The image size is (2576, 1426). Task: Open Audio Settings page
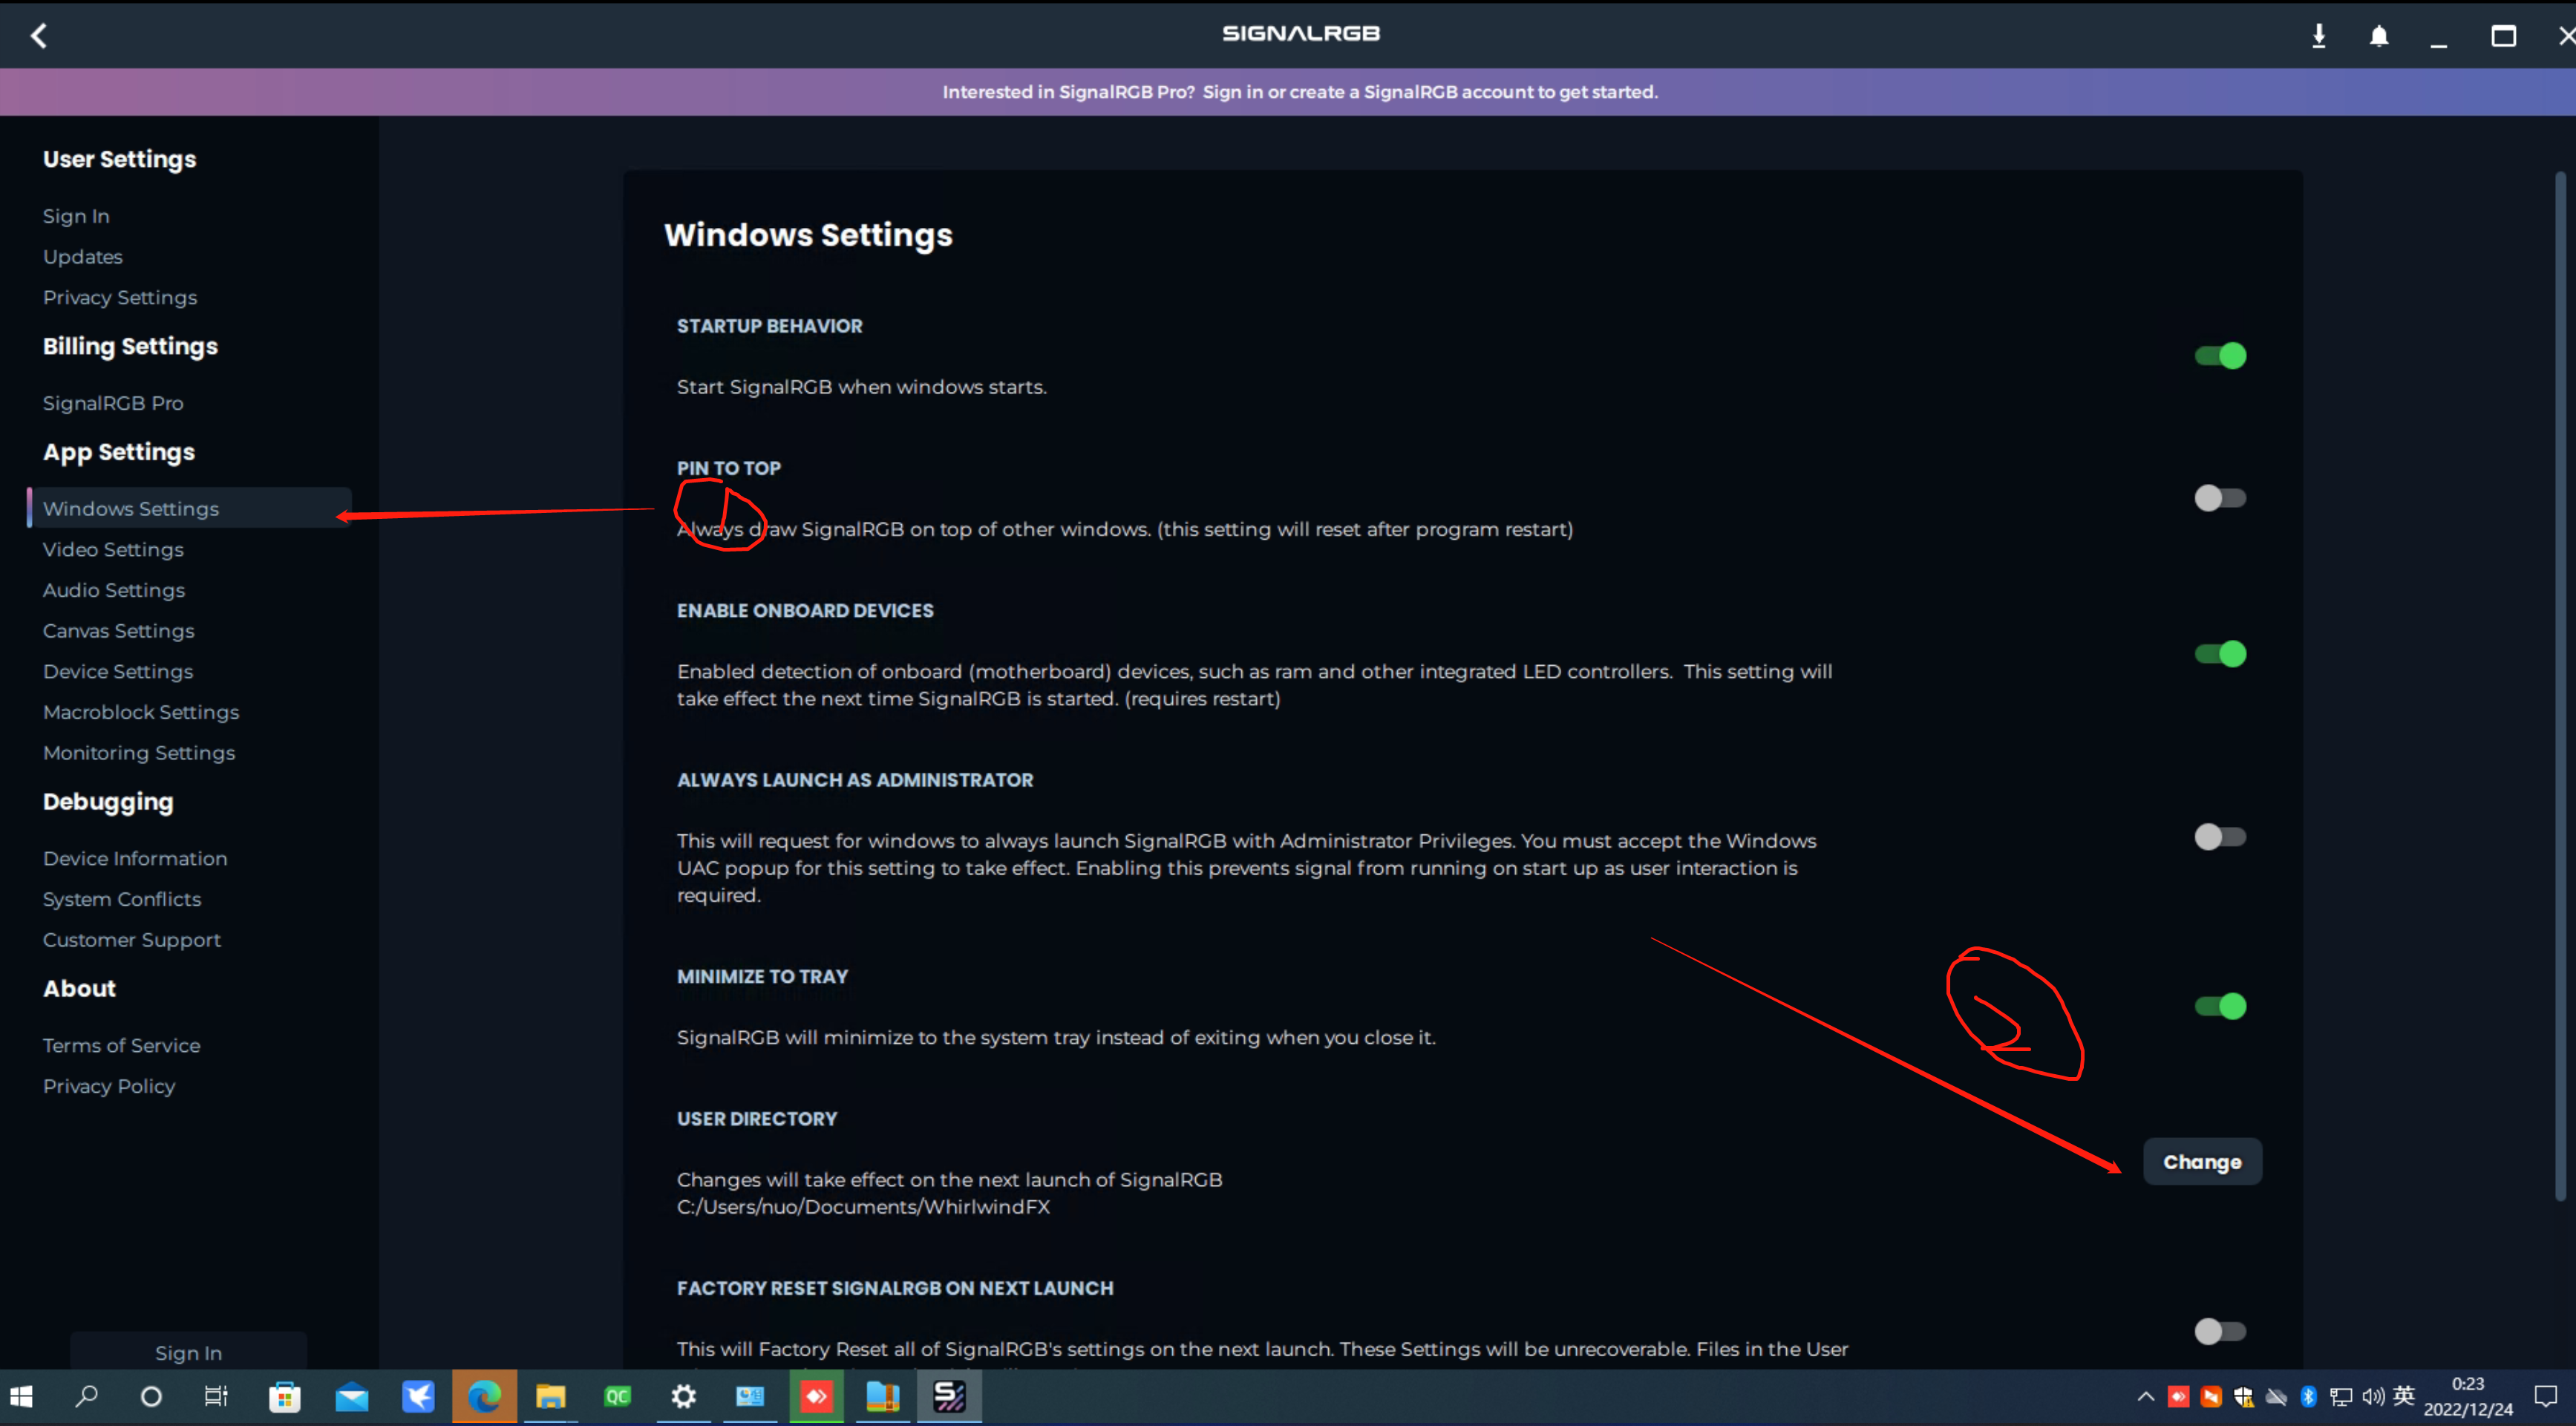pyautogui.click(x=114, y=590)
